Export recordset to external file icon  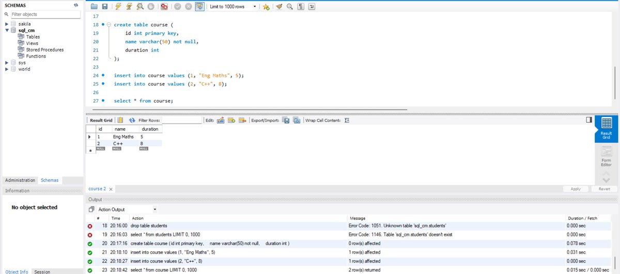(286, 120)
